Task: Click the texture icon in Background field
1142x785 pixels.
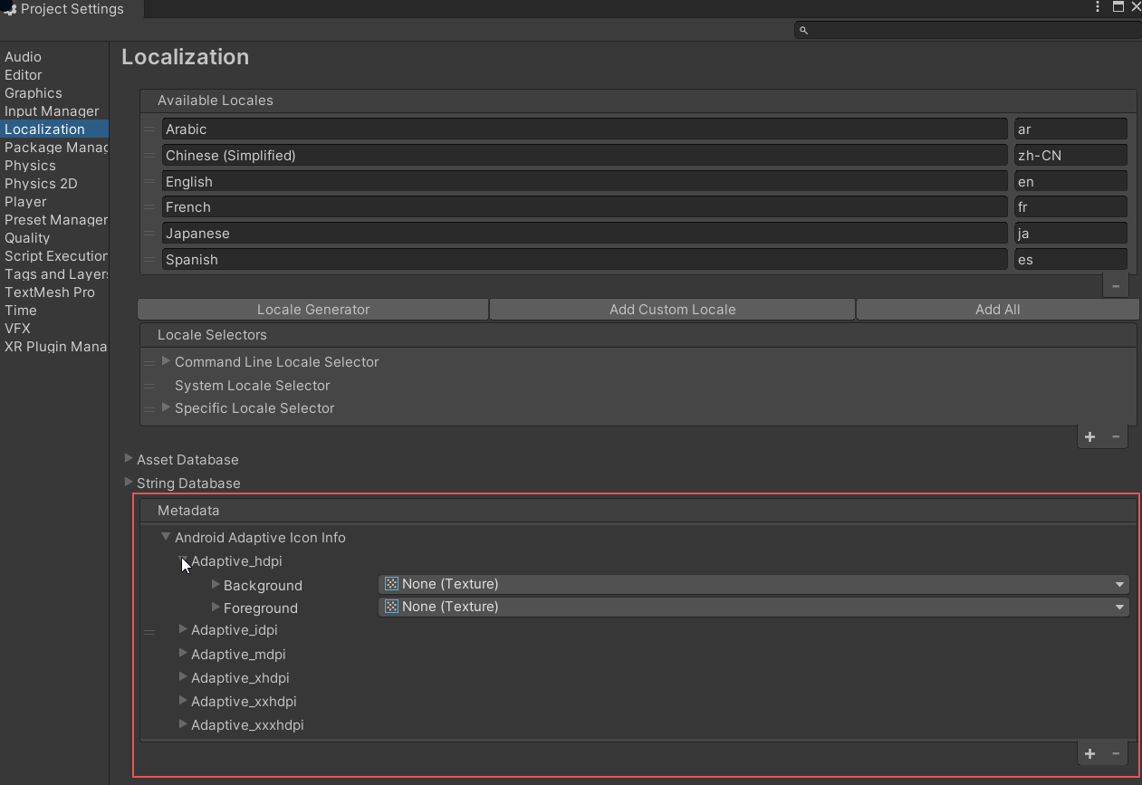Action: [x=391, y=584]
